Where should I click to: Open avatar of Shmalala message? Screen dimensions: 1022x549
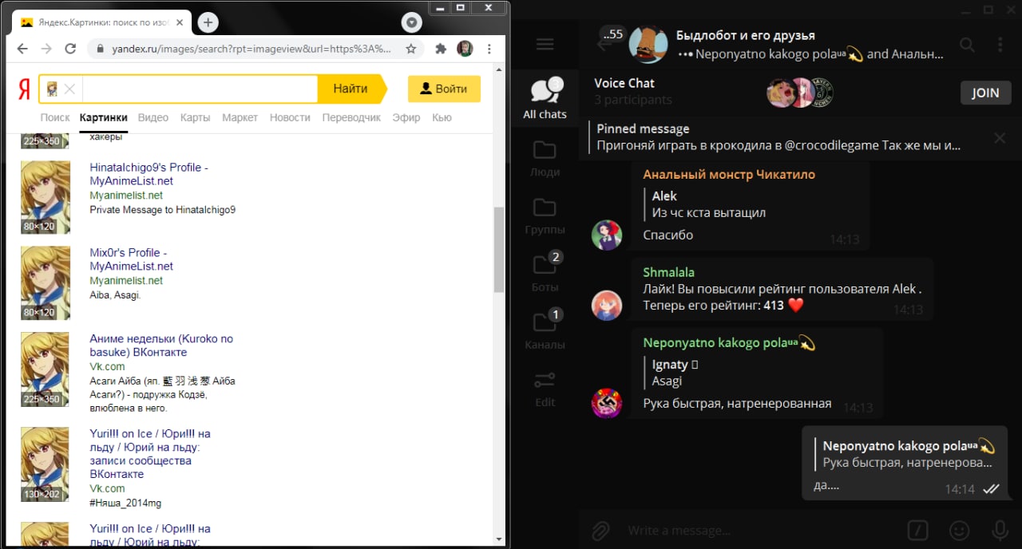(607, 305)
